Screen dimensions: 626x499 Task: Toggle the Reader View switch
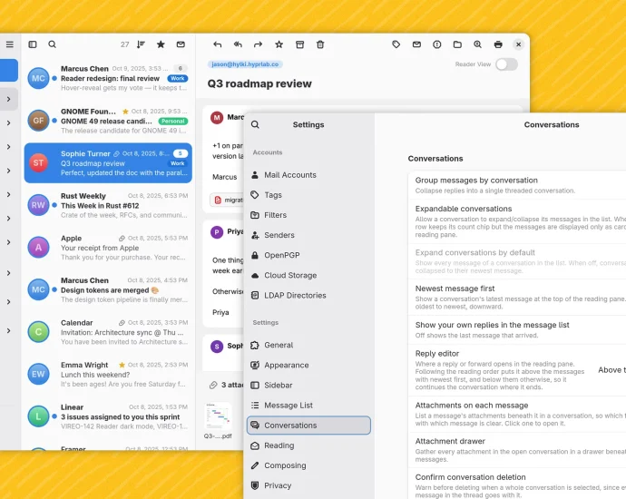point(506,64)
